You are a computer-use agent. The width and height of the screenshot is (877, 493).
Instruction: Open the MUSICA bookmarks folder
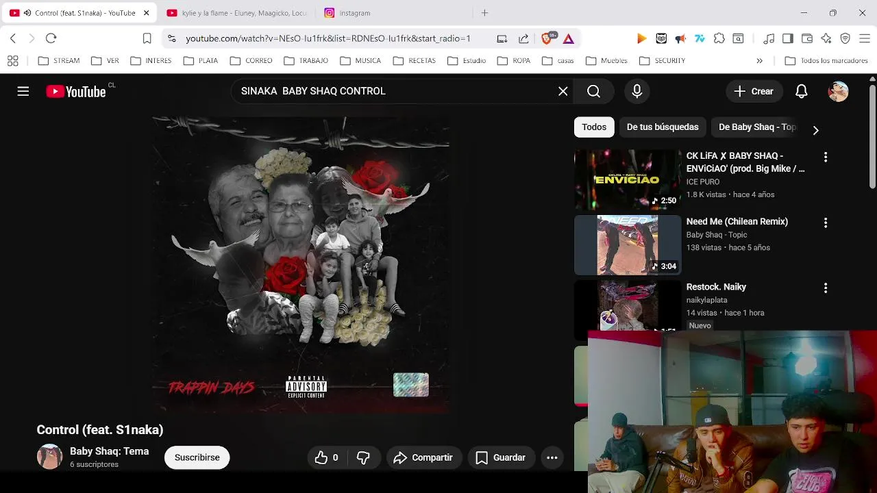pyautogui.click(x=360, y=61)
